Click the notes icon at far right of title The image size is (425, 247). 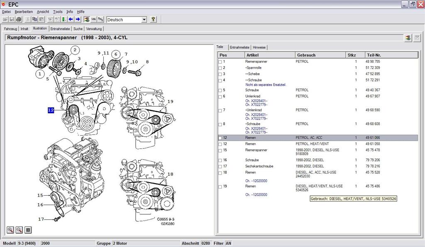pos(417,38)
